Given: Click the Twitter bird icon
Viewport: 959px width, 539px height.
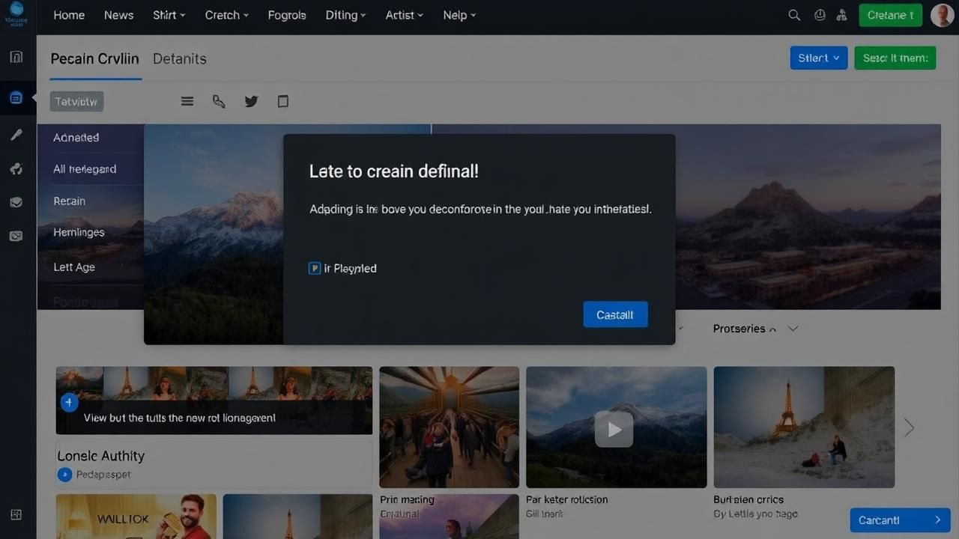Looking at the screenshot, I should point(251,101).
